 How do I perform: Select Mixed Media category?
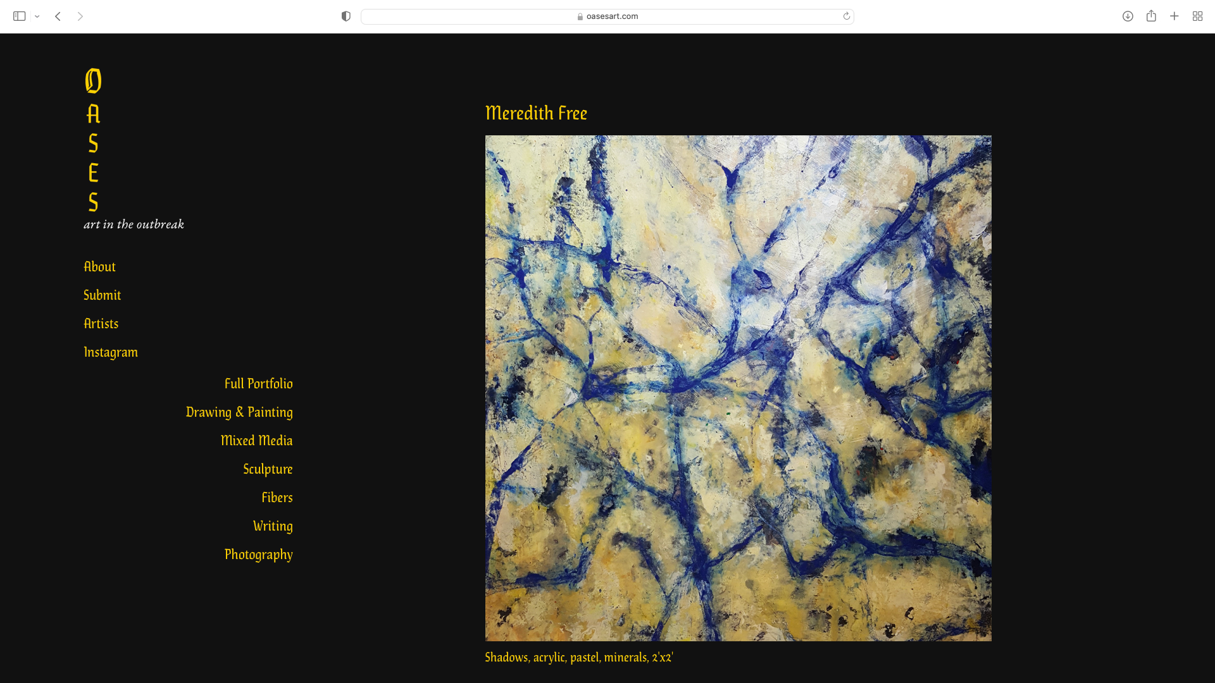(256, 441)
